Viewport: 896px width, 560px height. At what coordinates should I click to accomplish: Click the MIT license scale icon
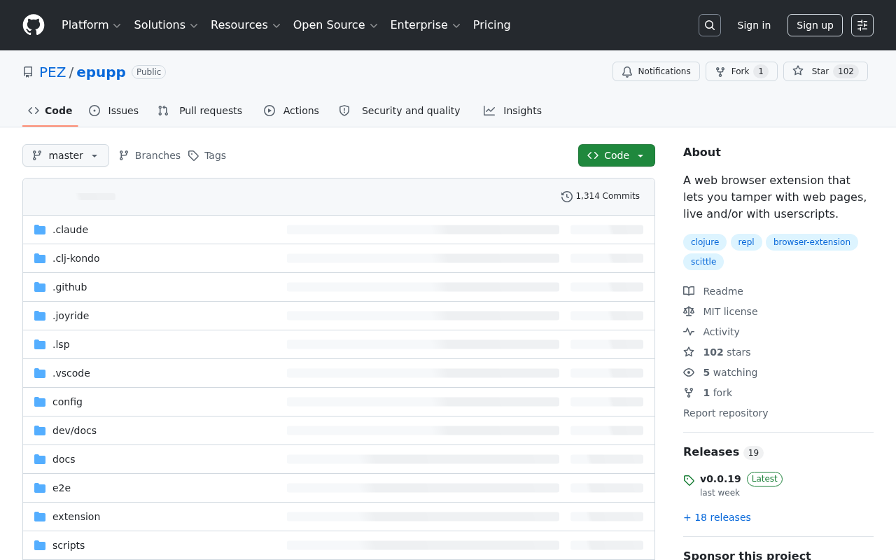[x=689, y=311]
